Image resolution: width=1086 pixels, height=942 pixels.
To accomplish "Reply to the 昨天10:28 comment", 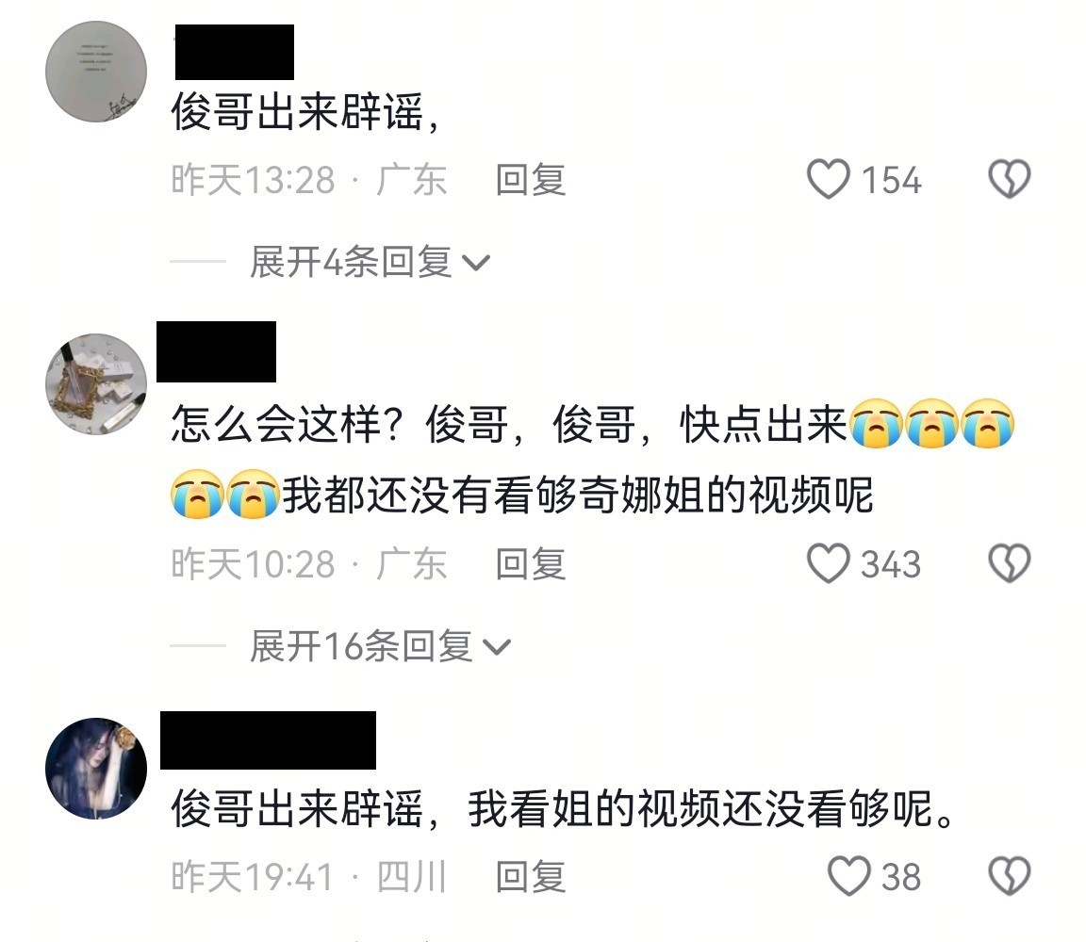I will point(531,564).
